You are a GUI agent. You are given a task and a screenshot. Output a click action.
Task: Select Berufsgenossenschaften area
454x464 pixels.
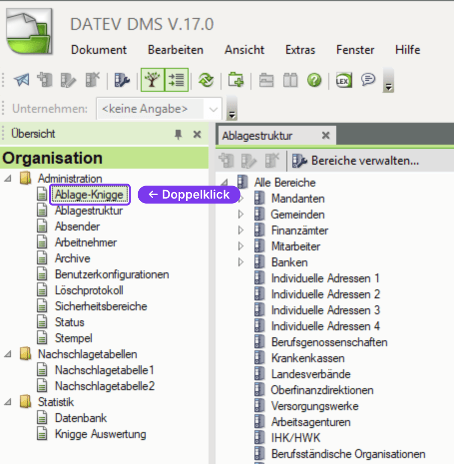329,342
